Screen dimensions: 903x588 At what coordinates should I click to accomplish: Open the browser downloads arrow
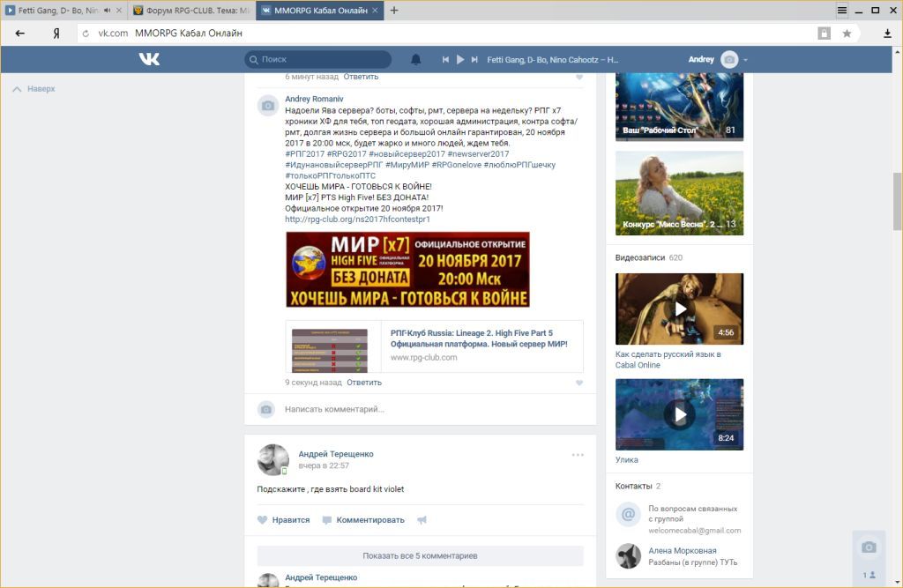pos(887,33)
